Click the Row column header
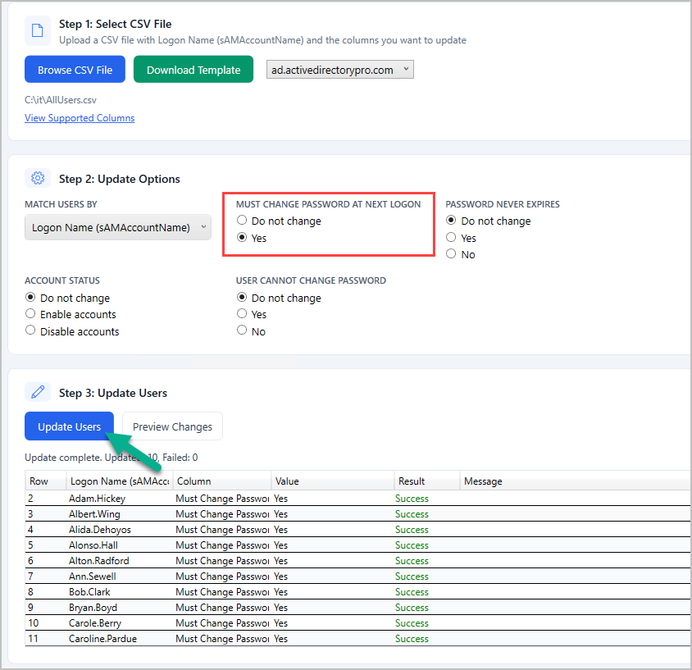 click(45, 481)
